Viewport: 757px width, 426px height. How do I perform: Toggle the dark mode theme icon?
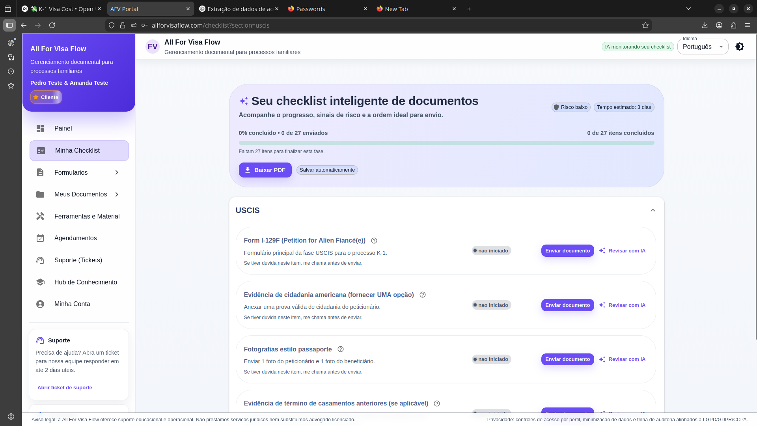739,47
